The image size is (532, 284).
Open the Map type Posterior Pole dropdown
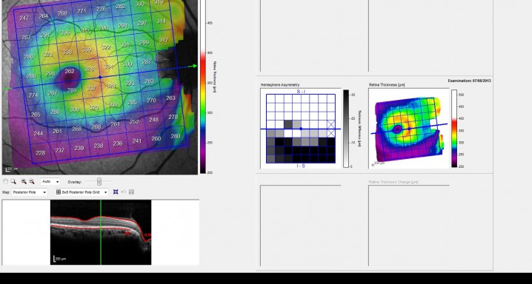tap(30, 192)
